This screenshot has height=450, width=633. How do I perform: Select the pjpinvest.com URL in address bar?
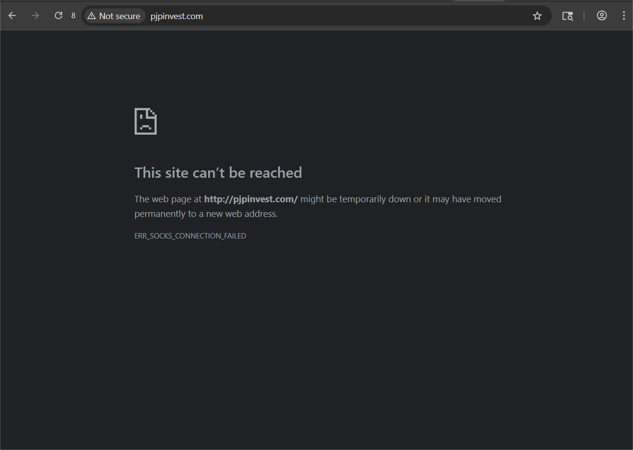[x=177, y=16]
